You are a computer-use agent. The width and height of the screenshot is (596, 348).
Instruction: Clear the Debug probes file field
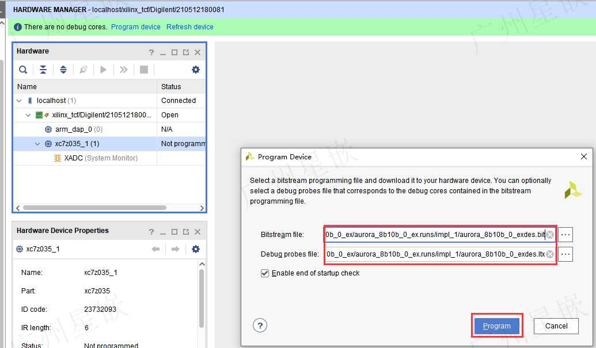[550, 254]
